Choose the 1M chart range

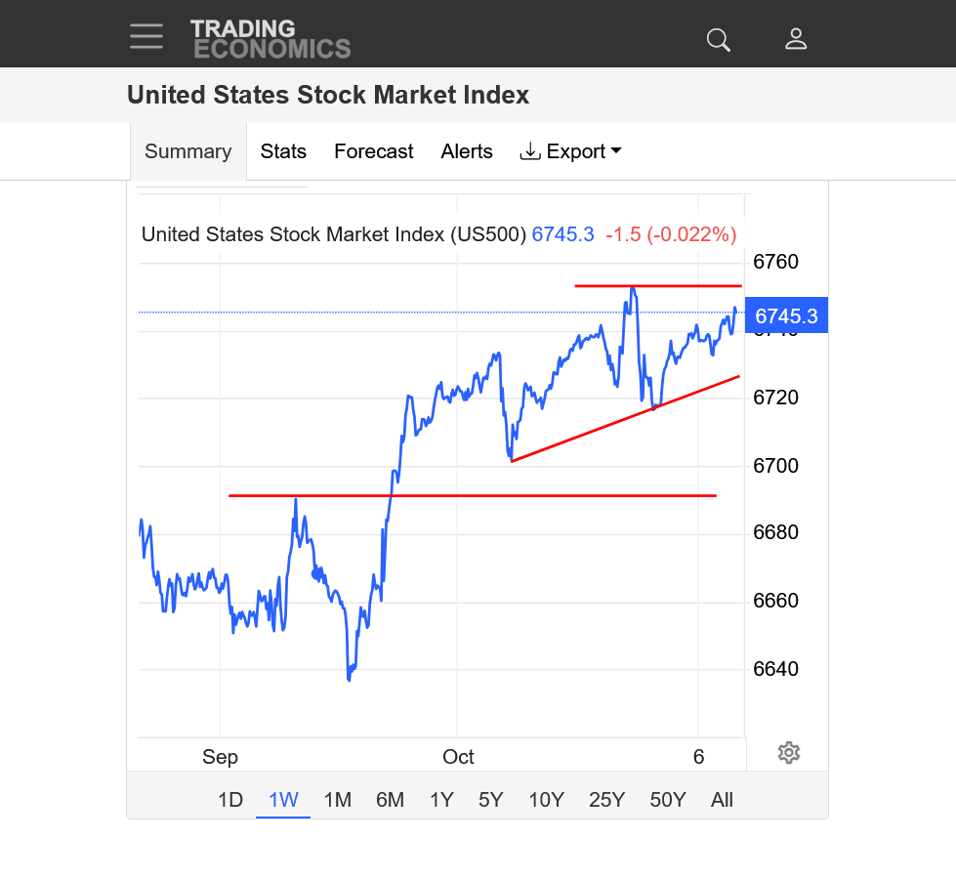click(337, 800)
